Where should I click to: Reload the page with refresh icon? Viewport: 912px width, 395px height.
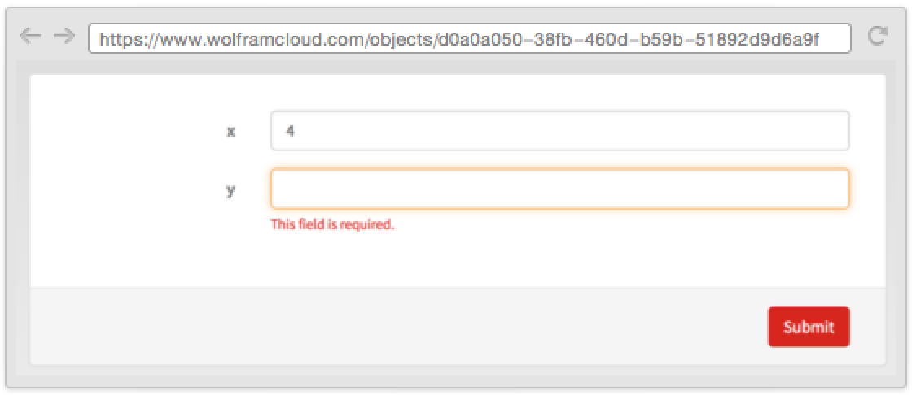tap(877, 37)
